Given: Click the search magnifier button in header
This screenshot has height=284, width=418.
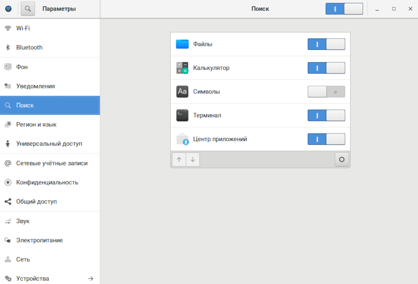Looking at the screenshot, I should tap(28, 9).
